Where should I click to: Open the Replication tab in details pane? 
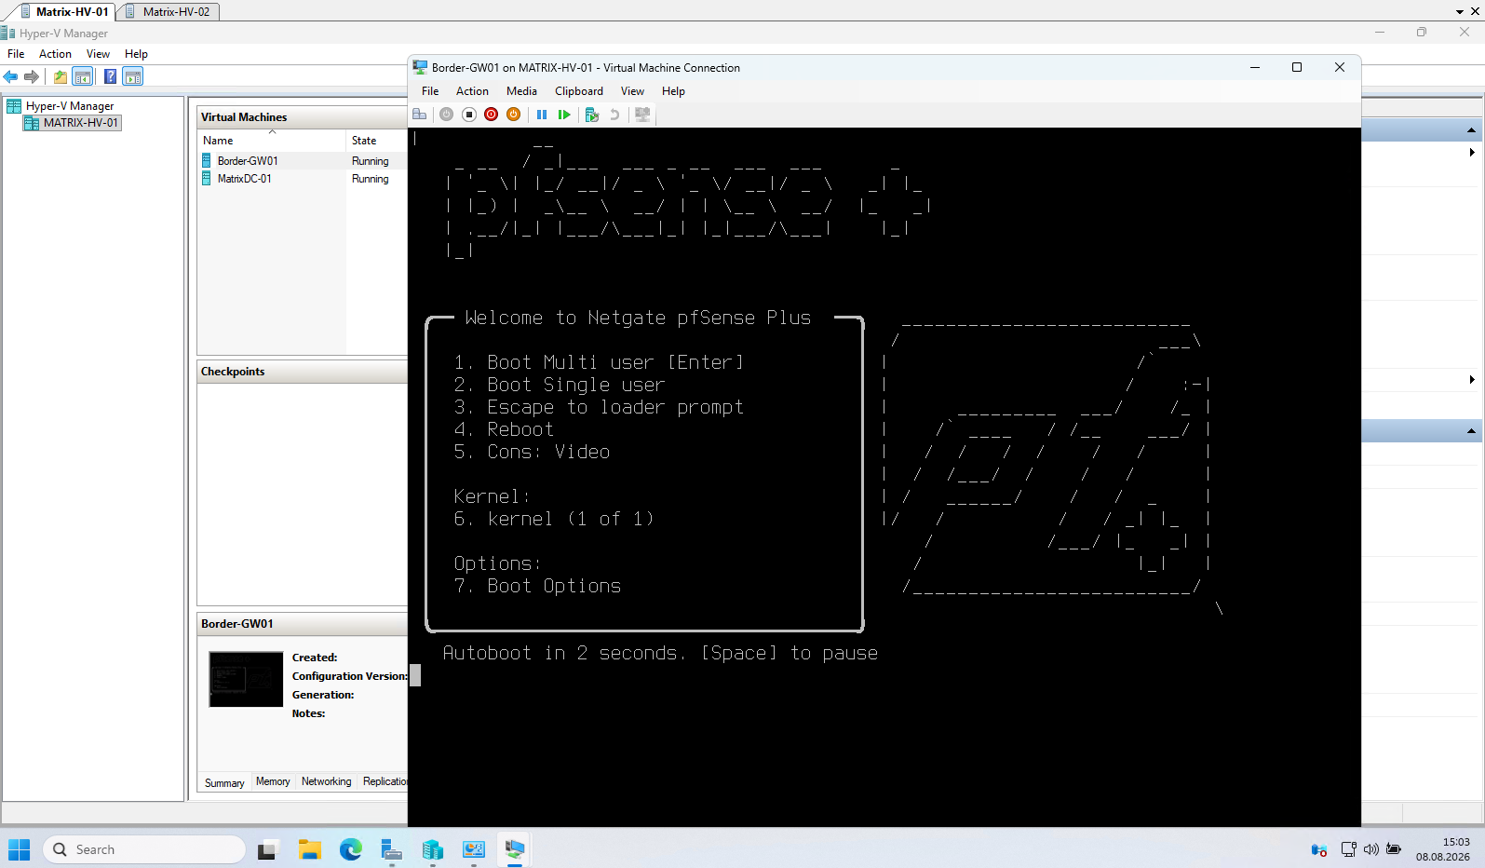point(385,781)
